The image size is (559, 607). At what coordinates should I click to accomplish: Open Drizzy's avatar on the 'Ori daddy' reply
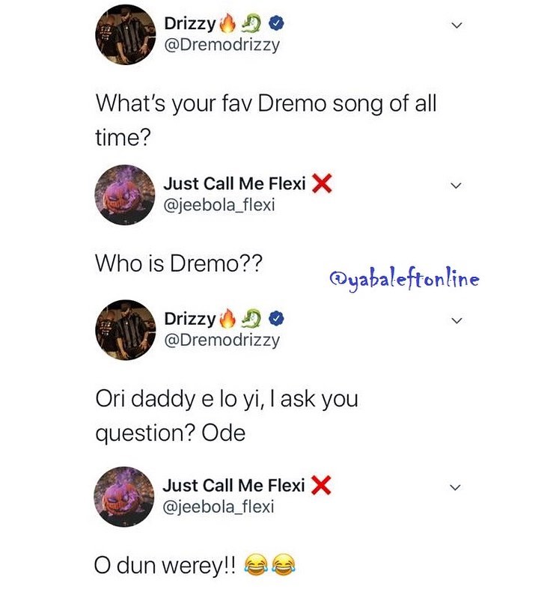[x=123, y=330]
